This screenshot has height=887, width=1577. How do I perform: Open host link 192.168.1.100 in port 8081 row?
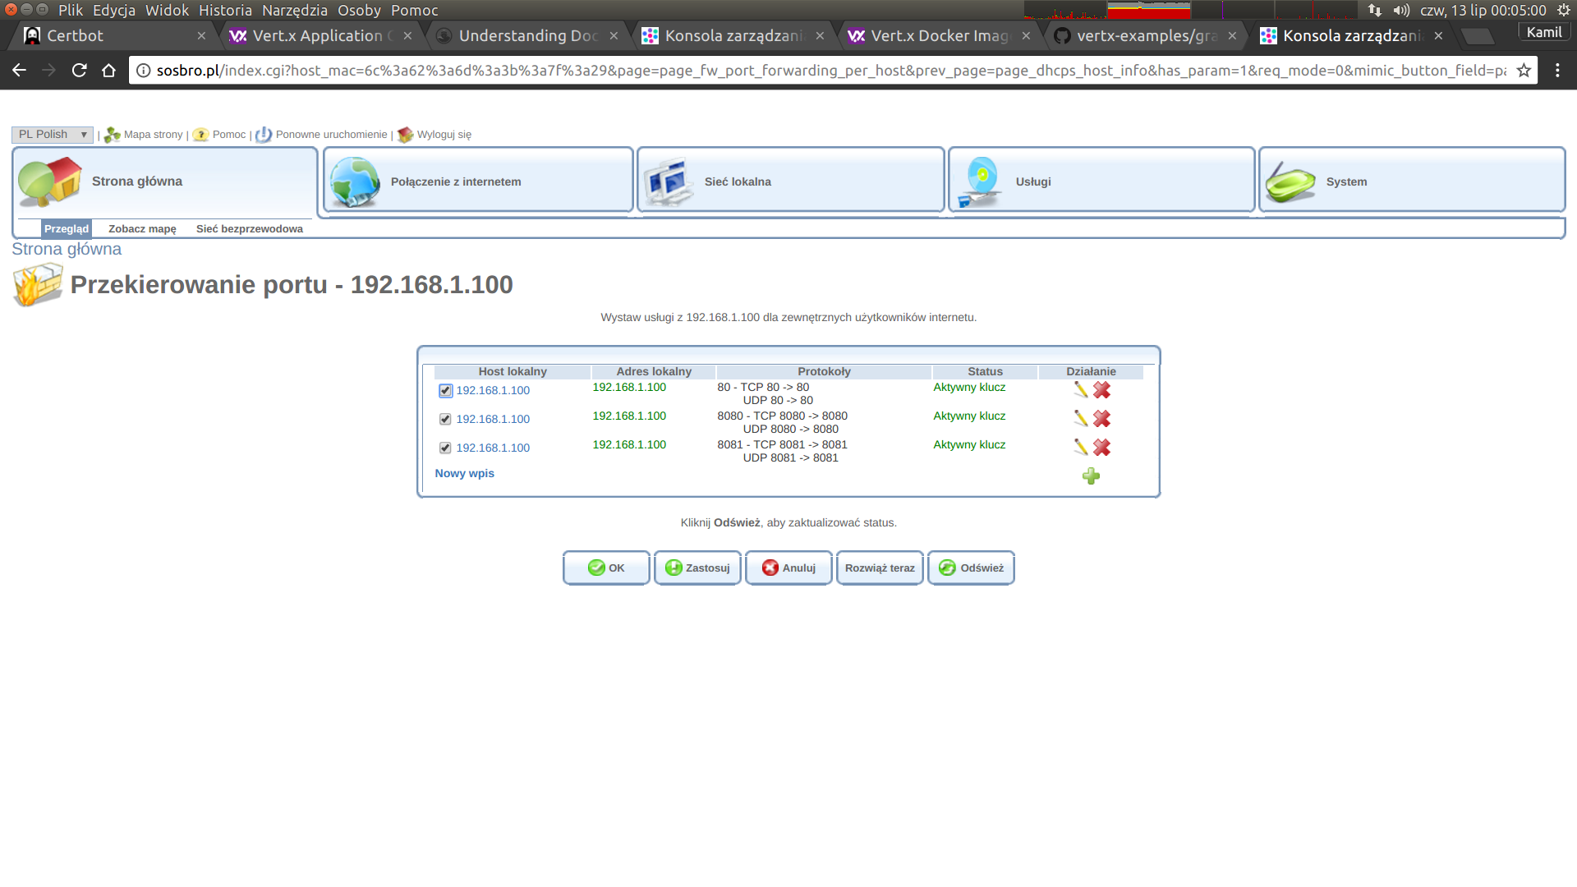pos(493,448)
